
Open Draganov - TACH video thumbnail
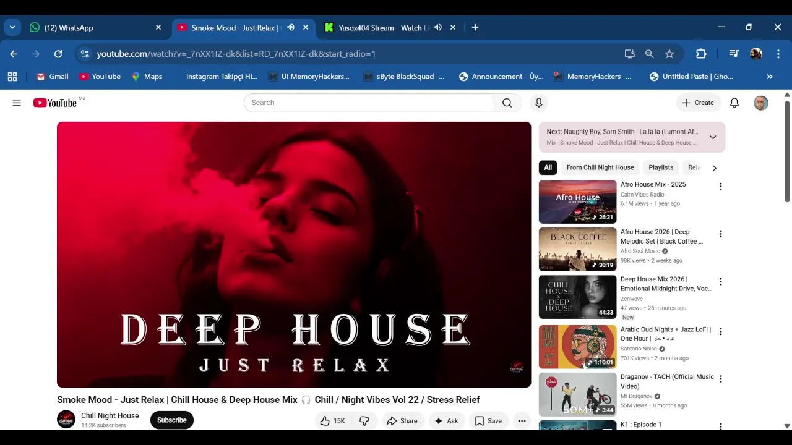(x=578, y=394)
